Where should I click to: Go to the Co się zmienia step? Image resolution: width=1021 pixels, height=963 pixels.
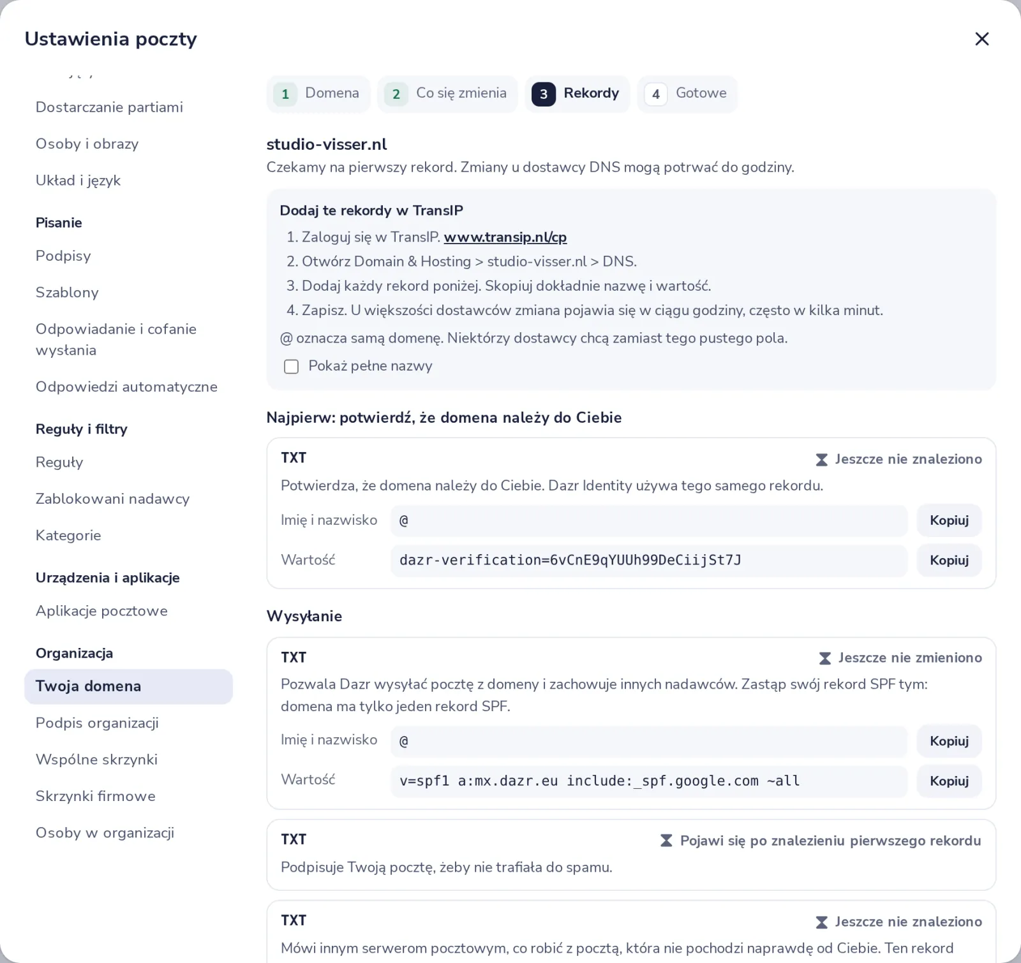click(x=448, y=94)
